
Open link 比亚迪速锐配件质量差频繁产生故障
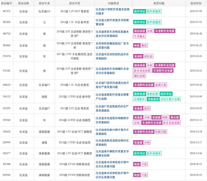(112, 97)
